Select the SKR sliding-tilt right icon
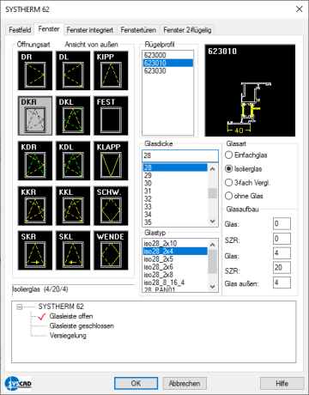309x395 pixels. [x=35, y=251]
